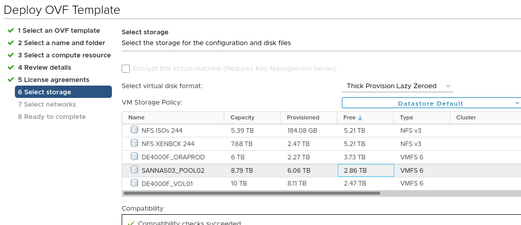This screenshot has height=225, width=521.
Task: Go to step 4 Review details
Action: [45, 67]
